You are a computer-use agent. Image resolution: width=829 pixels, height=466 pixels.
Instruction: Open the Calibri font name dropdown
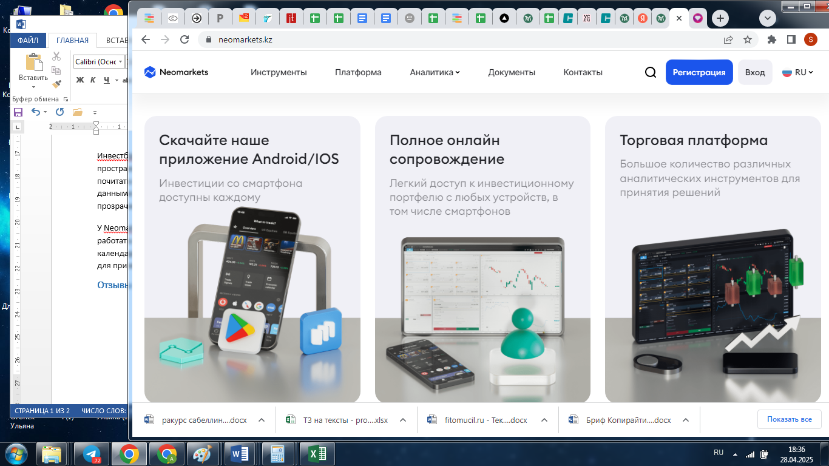point(121,62)
